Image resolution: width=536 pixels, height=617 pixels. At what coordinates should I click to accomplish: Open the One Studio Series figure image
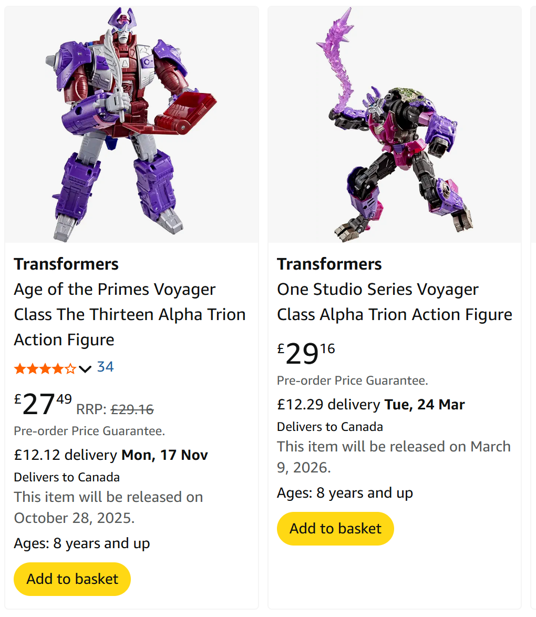[x=395, y=125]
